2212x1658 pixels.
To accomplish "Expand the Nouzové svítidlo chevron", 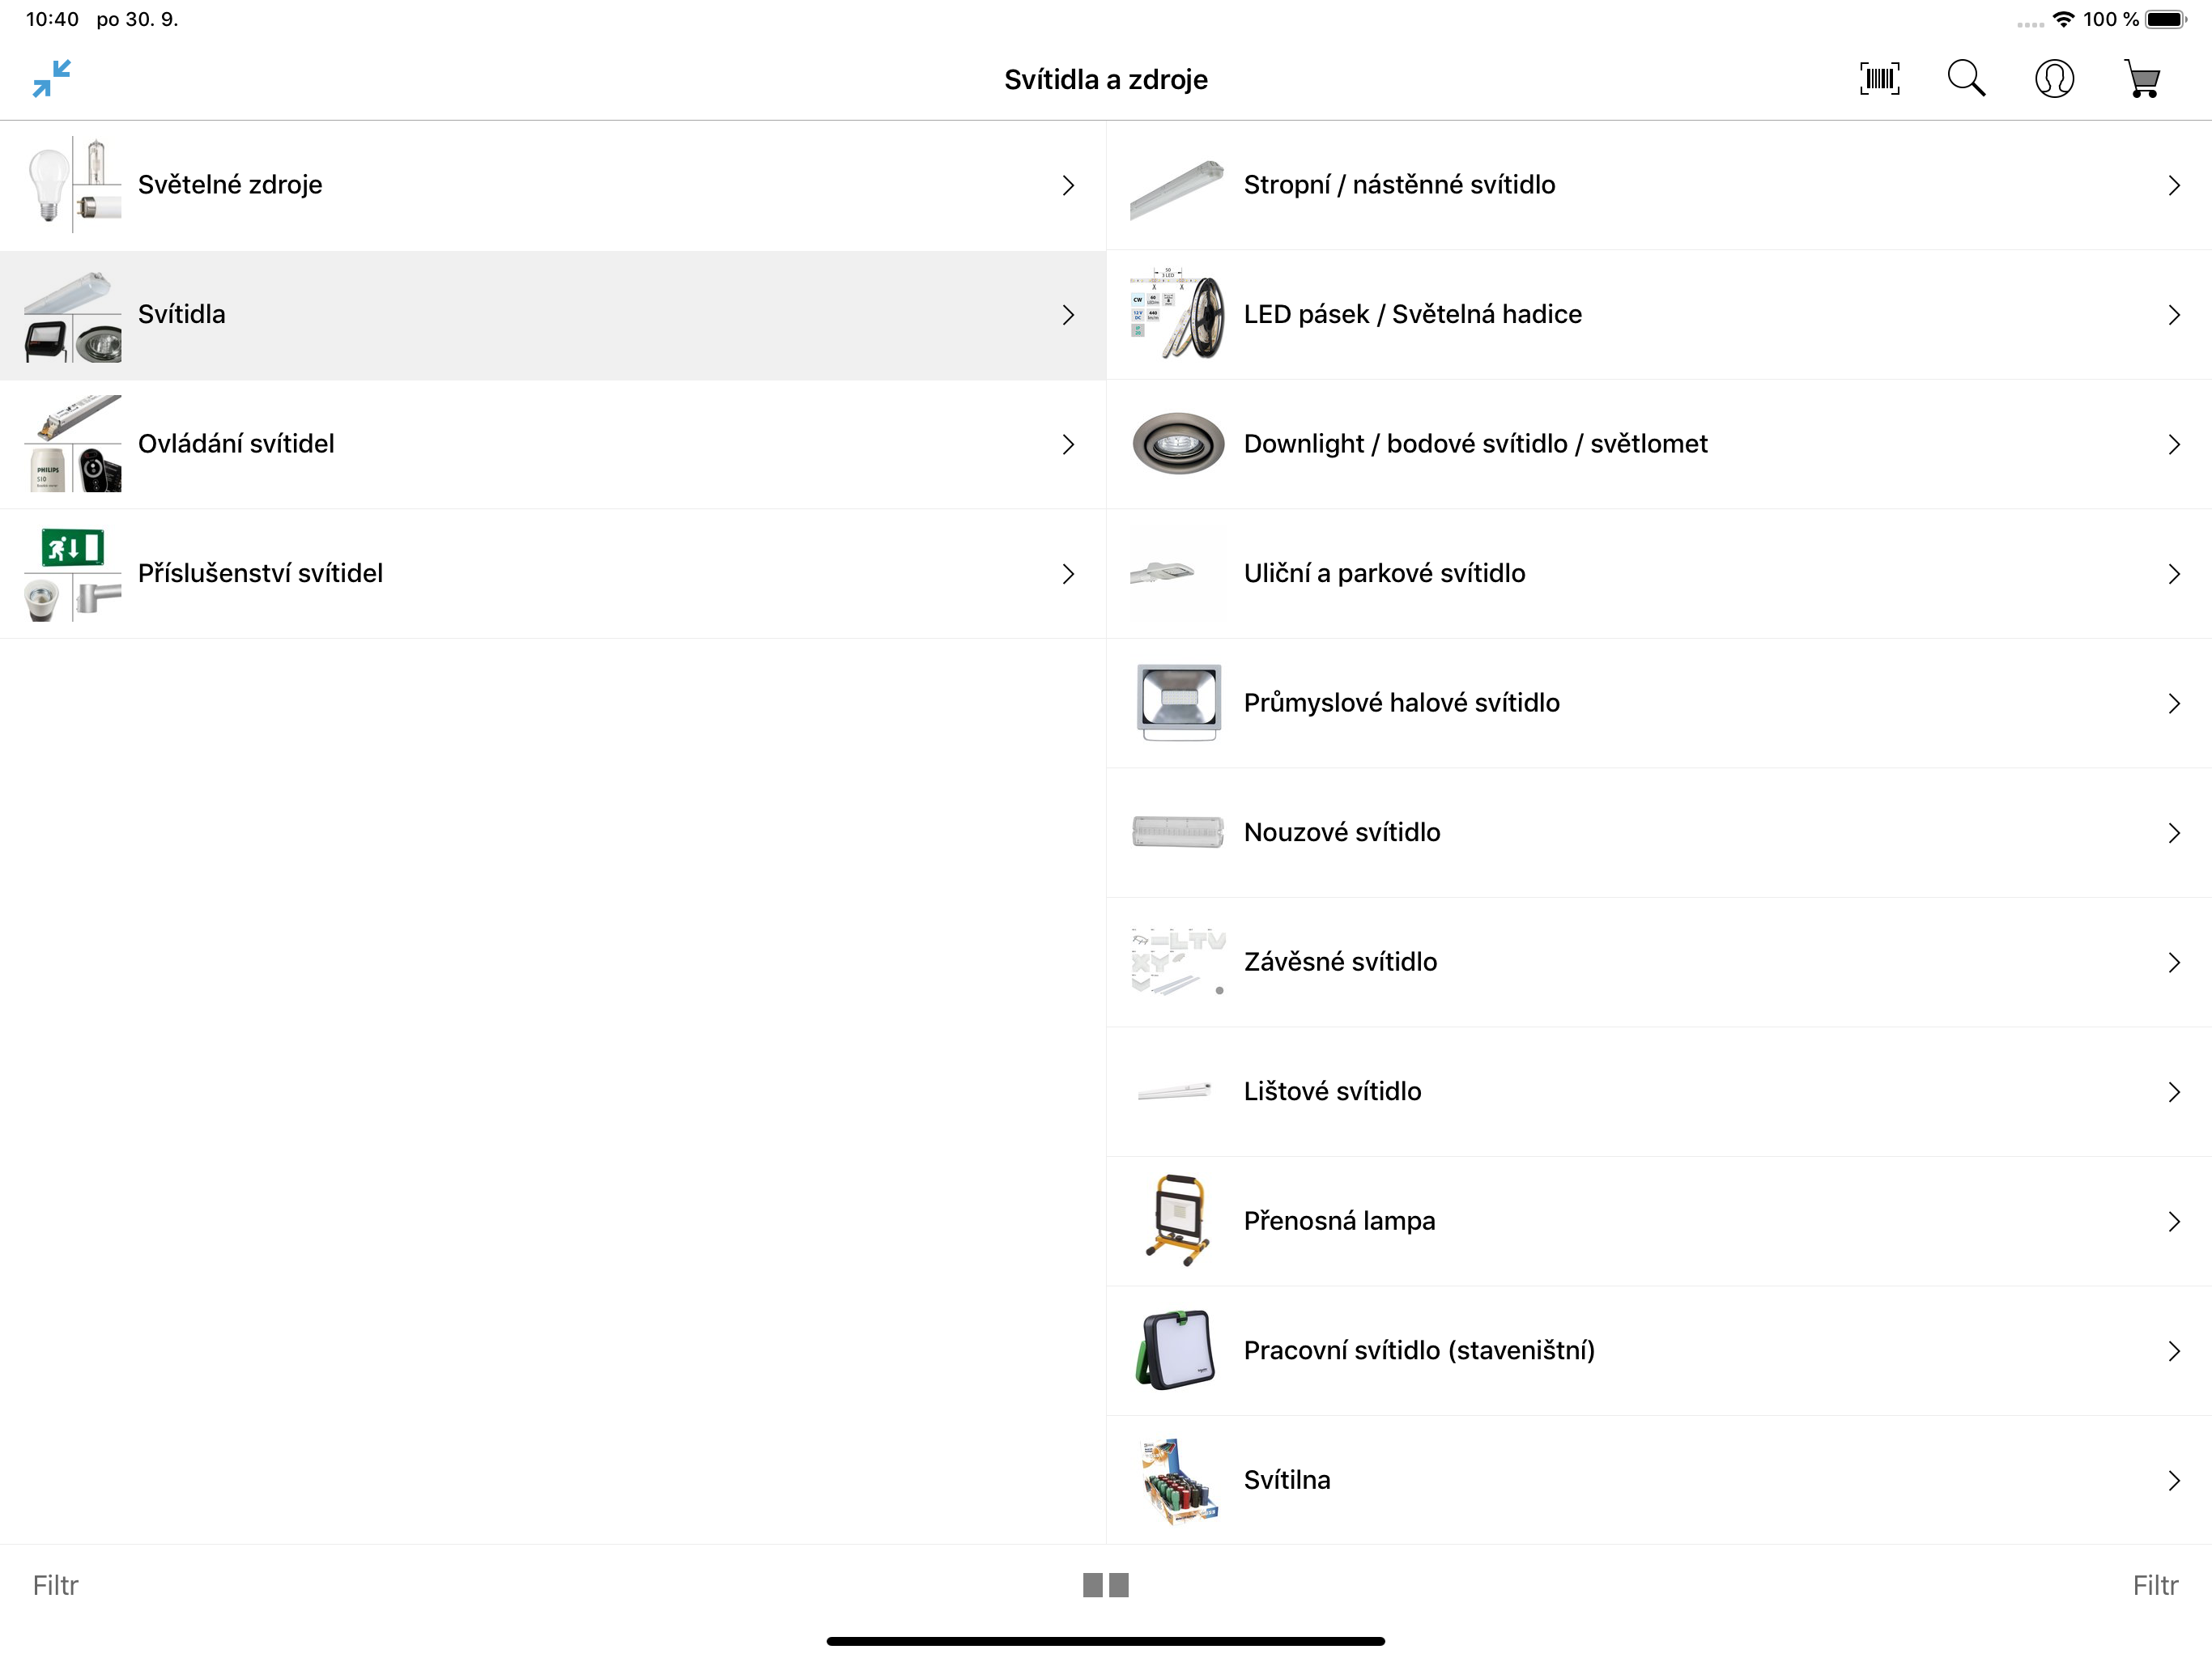I will click(x=2174, y=833).
